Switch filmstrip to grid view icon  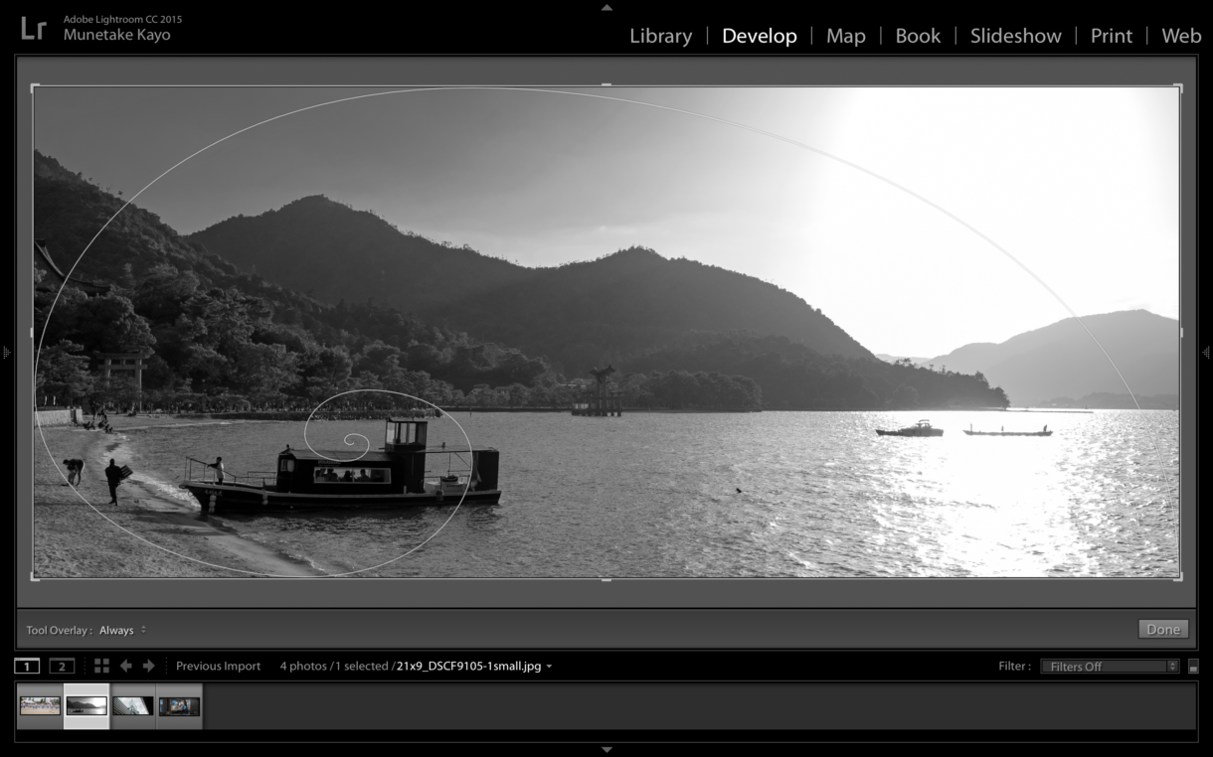tap(100, 666)
